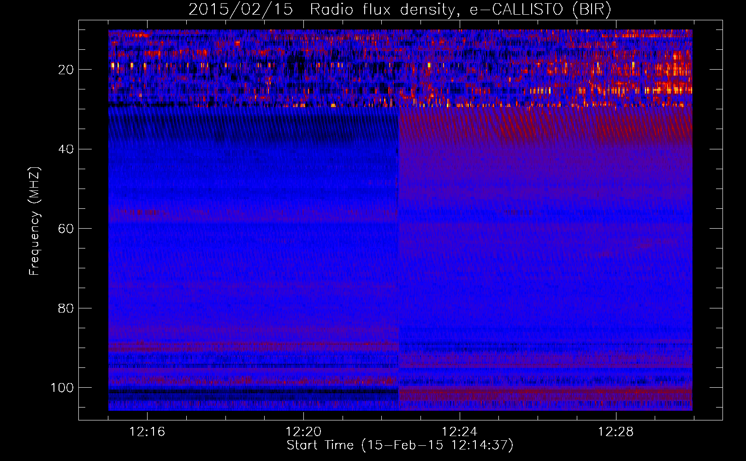The image size is (746, 461).
Task: Click the 12:28 time tick label
Action: pos(616,432)
